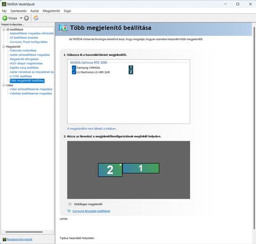Click the main panel vertical scrollbar
The width and height of the screenshot is (256, 244).
[x=254, y=127]
